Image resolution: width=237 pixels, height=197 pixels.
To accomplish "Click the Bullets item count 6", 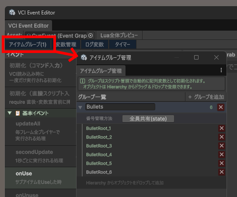I will point(211,107).
